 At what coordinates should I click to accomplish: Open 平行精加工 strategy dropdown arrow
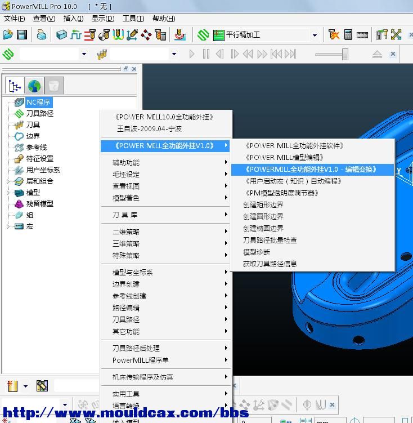(315, 35)
